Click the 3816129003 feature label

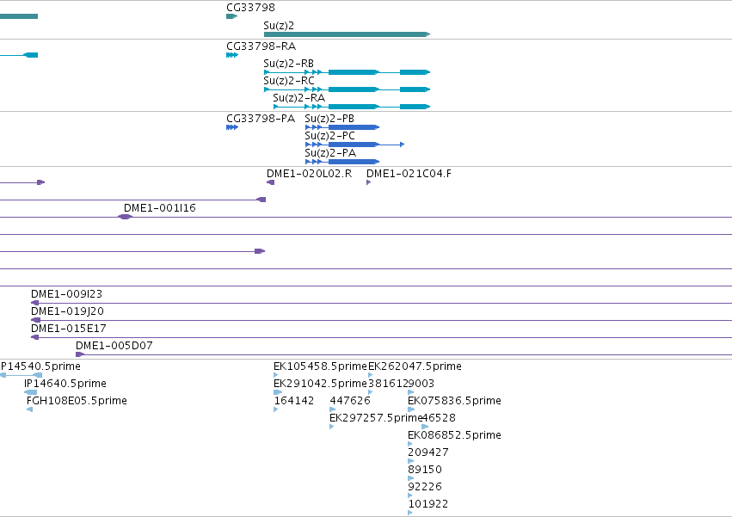click(402, 384)
